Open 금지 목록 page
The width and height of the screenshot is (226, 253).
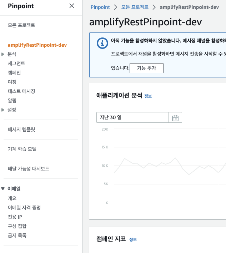[x=17, y=236]
